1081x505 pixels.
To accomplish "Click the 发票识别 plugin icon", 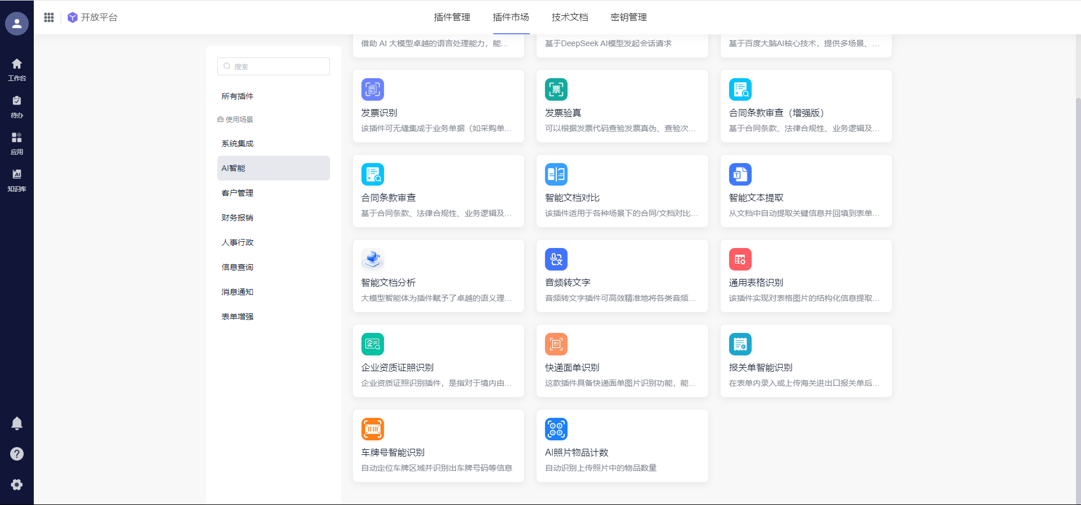I will 372,89.
